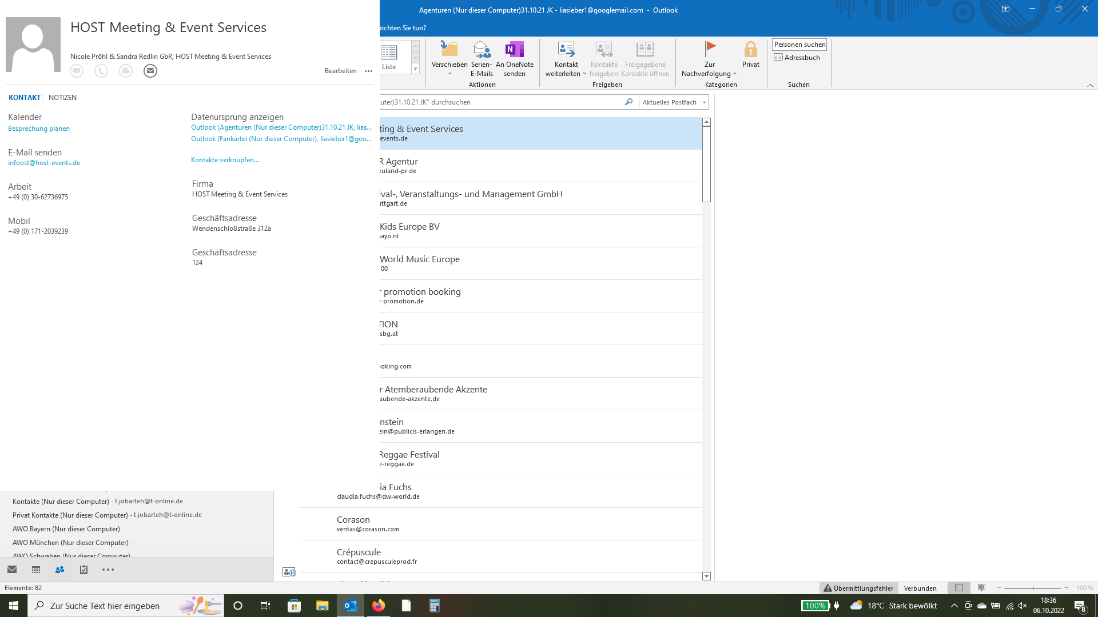Click the Besprechung planen link

(x=39, y=129)
